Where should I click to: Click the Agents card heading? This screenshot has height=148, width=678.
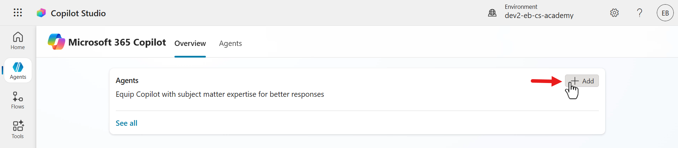[x=127, y=81]
